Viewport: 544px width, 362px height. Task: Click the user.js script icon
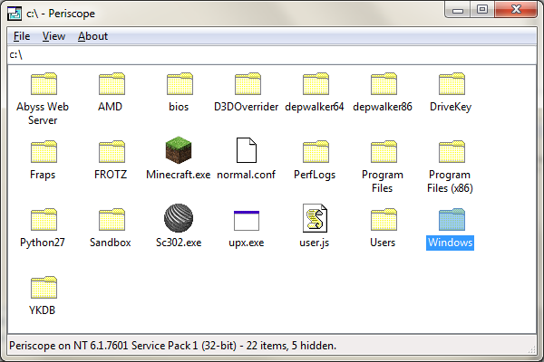click(x=315, y=218)
